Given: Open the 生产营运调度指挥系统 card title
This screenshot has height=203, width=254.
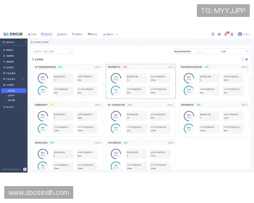Looking at the screenshot, I should (45, 67).
